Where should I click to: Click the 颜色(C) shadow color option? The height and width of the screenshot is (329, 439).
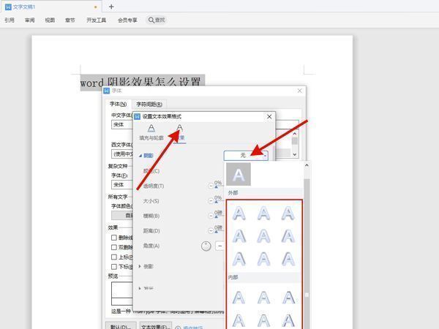[x=151, y=171]
